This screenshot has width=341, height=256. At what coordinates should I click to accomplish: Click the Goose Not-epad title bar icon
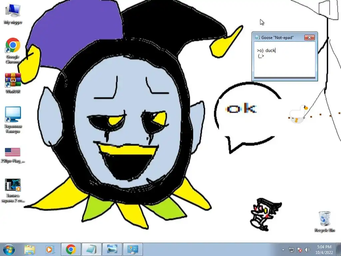tap(257, 37)
